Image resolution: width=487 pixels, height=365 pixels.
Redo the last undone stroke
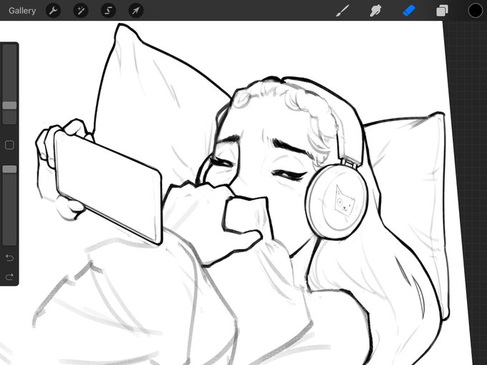[9, 276]
